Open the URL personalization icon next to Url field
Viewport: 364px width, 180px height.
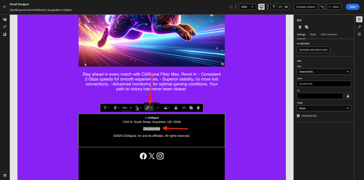pos(347,96)
